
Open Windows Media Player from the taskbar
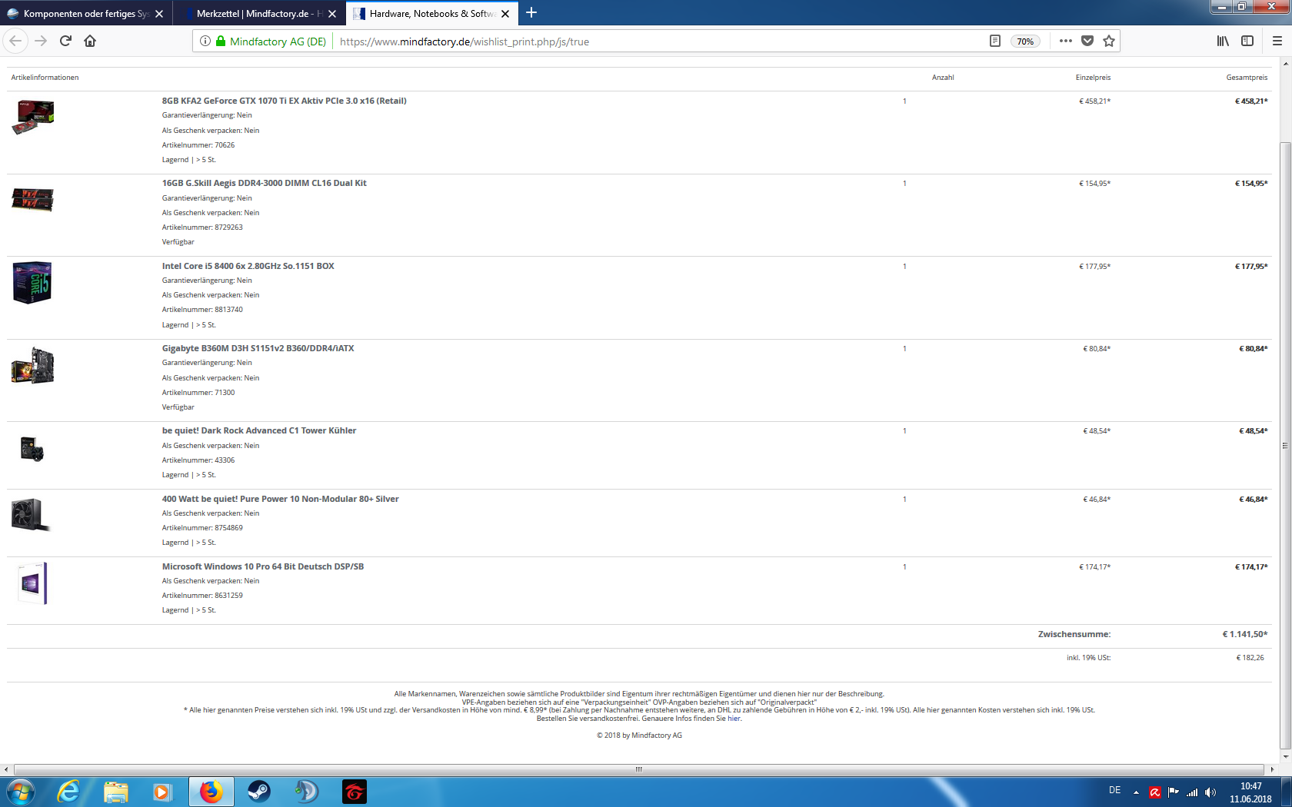coord(162,792)
